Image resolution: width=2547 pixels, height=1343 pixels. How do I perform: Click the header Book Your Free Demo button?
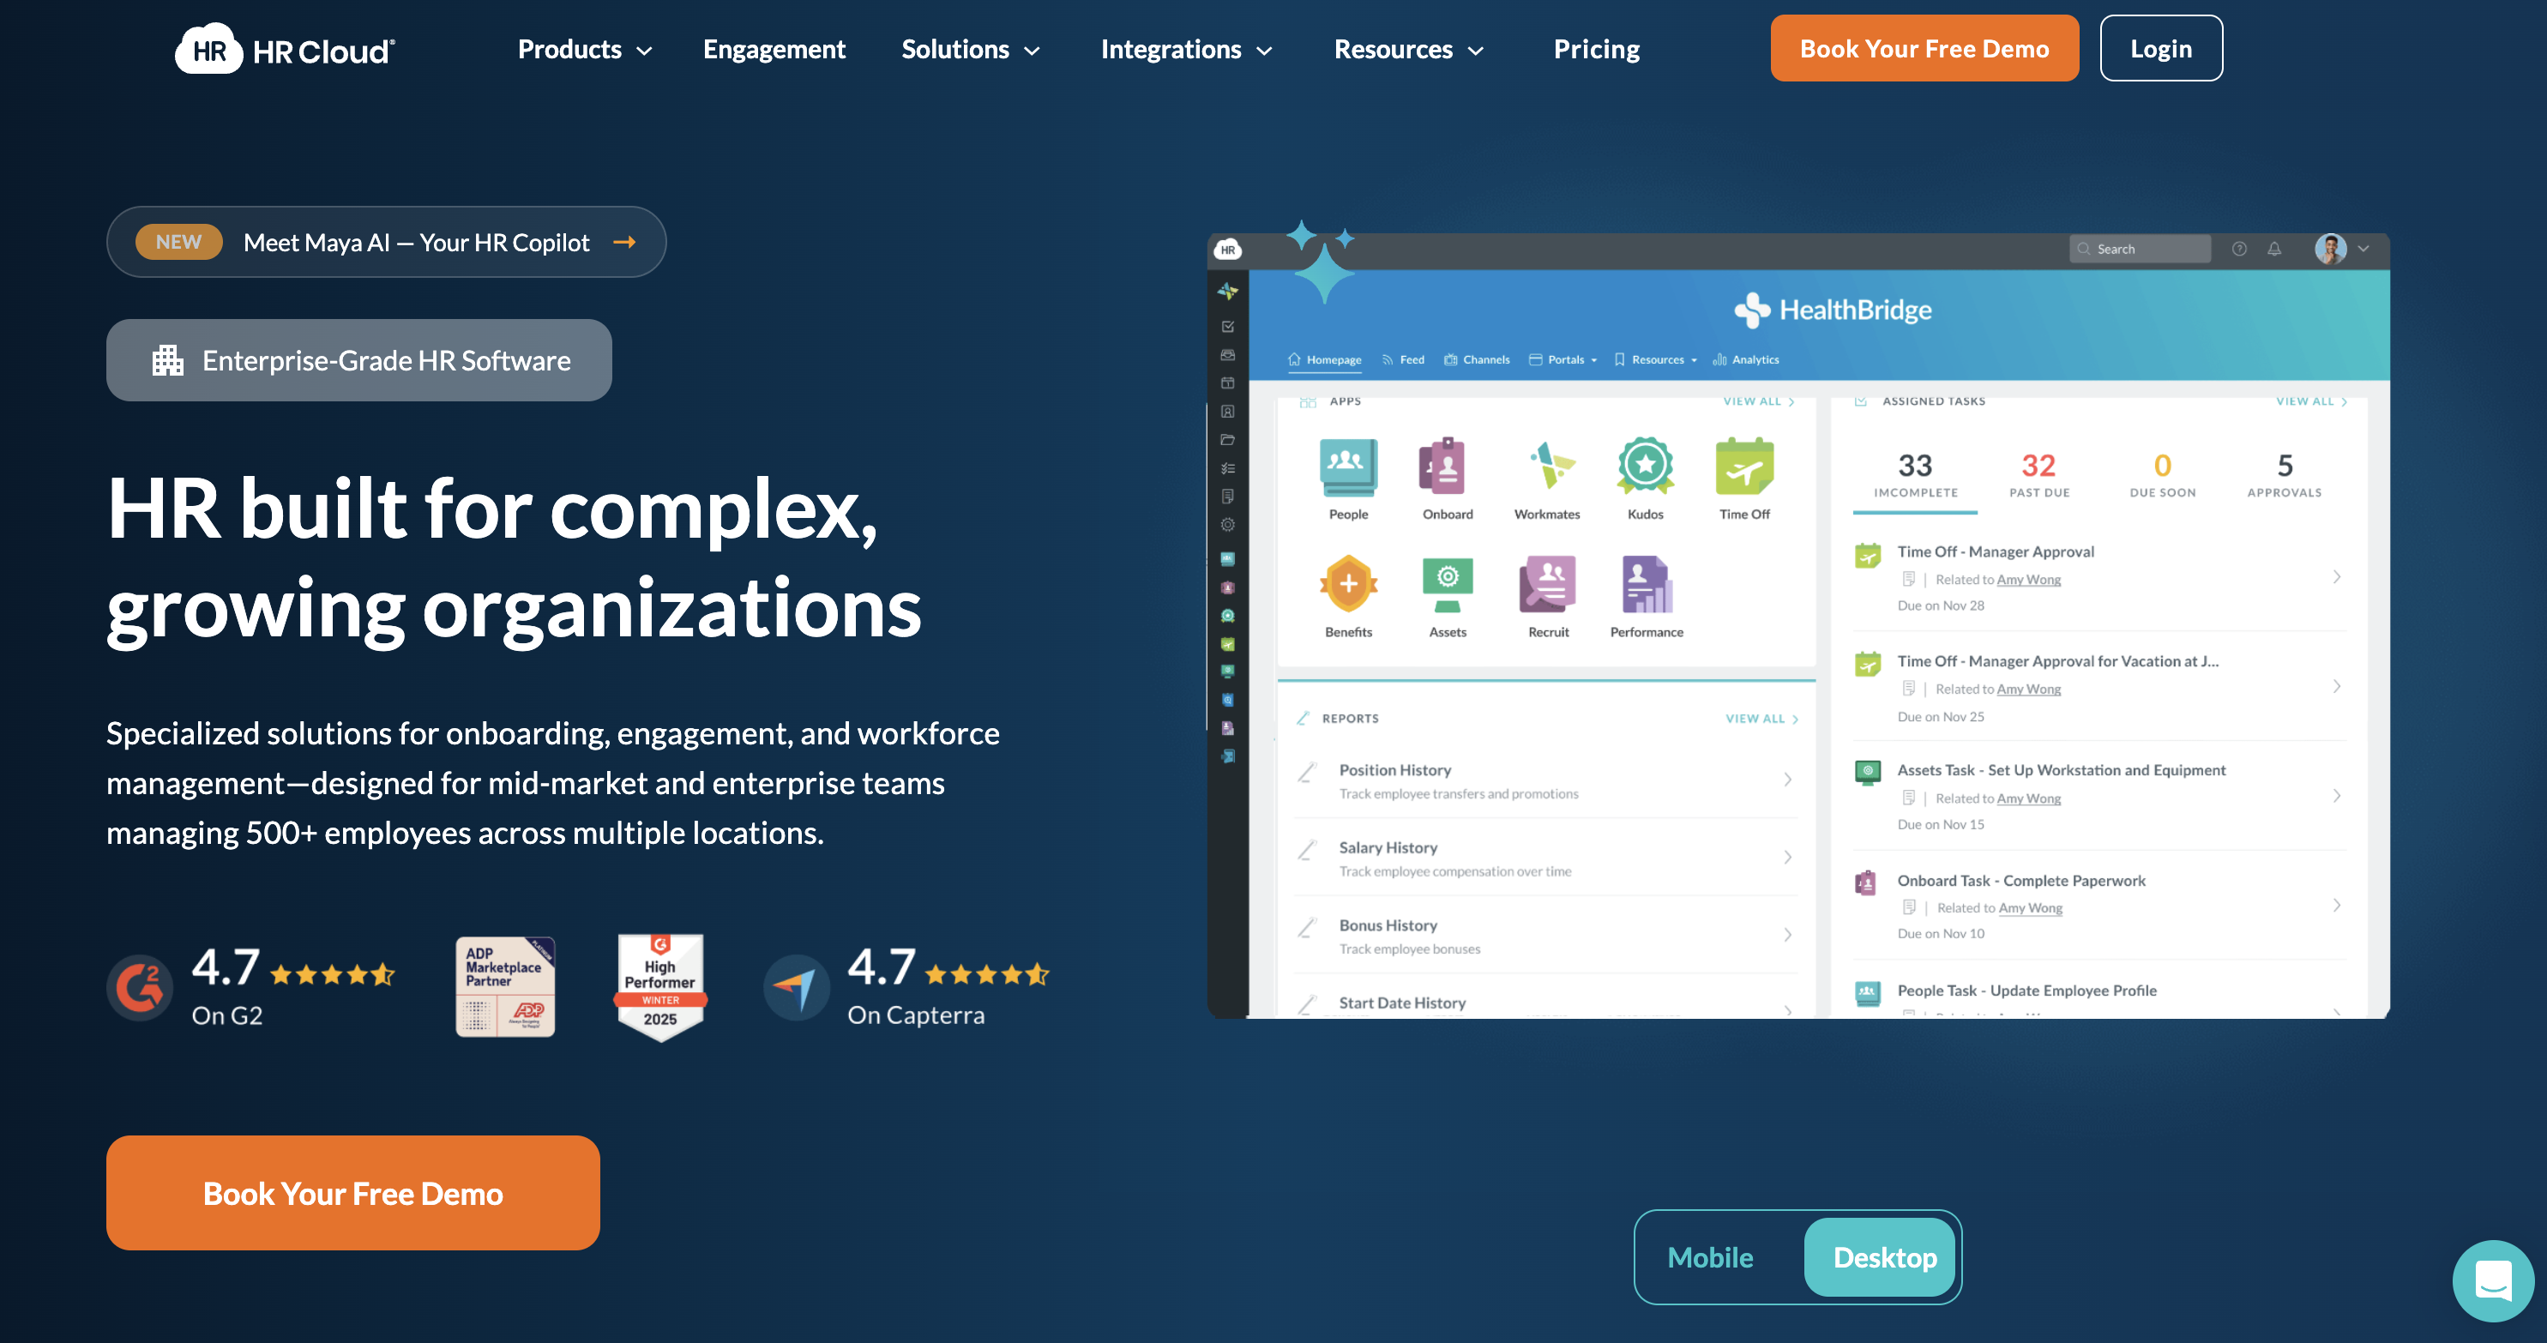click(1924, 49)
